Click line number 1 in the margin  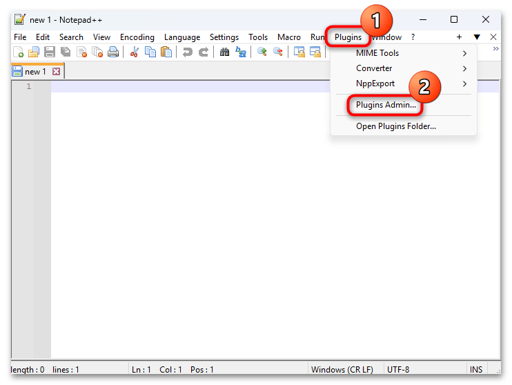29,86
